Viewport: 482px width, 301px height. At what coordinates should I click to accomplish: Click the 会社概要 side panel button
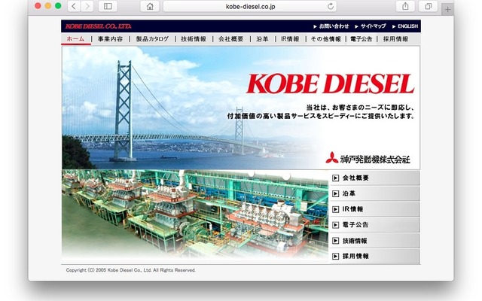pyautogui.click(x=374, y=178)
